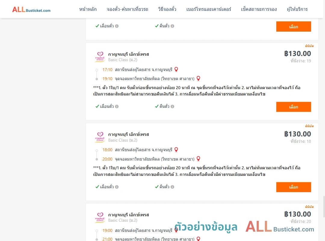Click Basic Class (ม.2) label in 18:00 trip

123,140
